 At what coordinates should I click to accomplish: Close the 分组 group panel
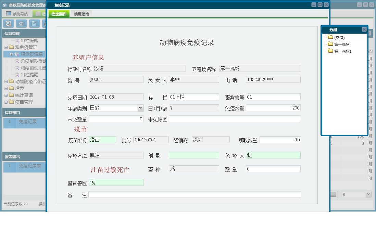[364, 30]
